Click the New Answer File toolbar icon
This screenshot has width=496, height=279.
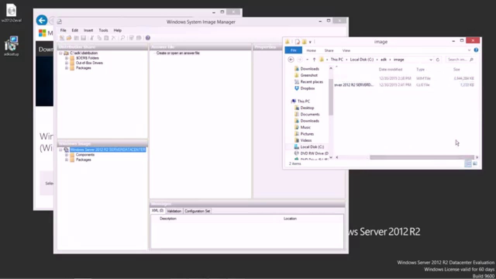(62, 38)
